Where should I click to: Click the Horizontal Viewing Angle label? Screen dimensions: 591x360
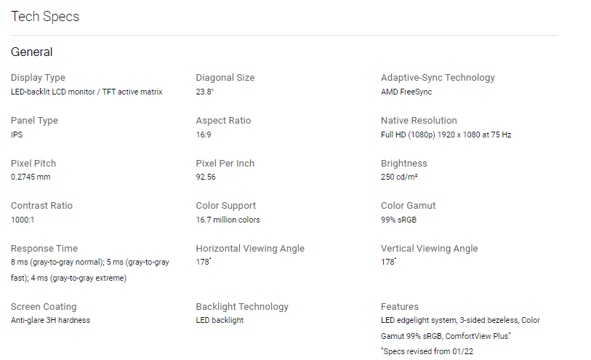click(x=250, y=249)
